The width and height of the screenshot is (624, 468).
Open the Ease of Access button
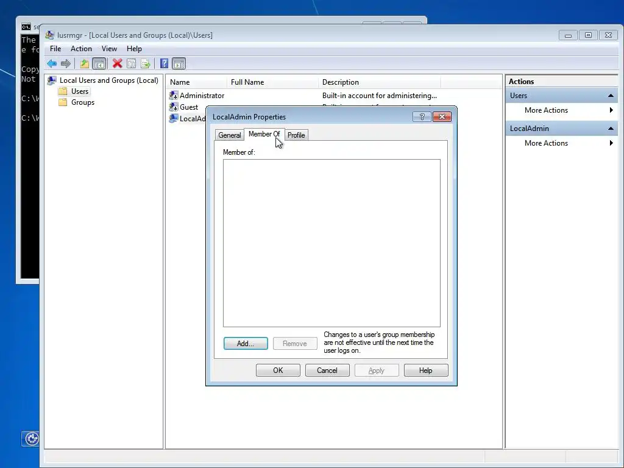click(30, 439)
